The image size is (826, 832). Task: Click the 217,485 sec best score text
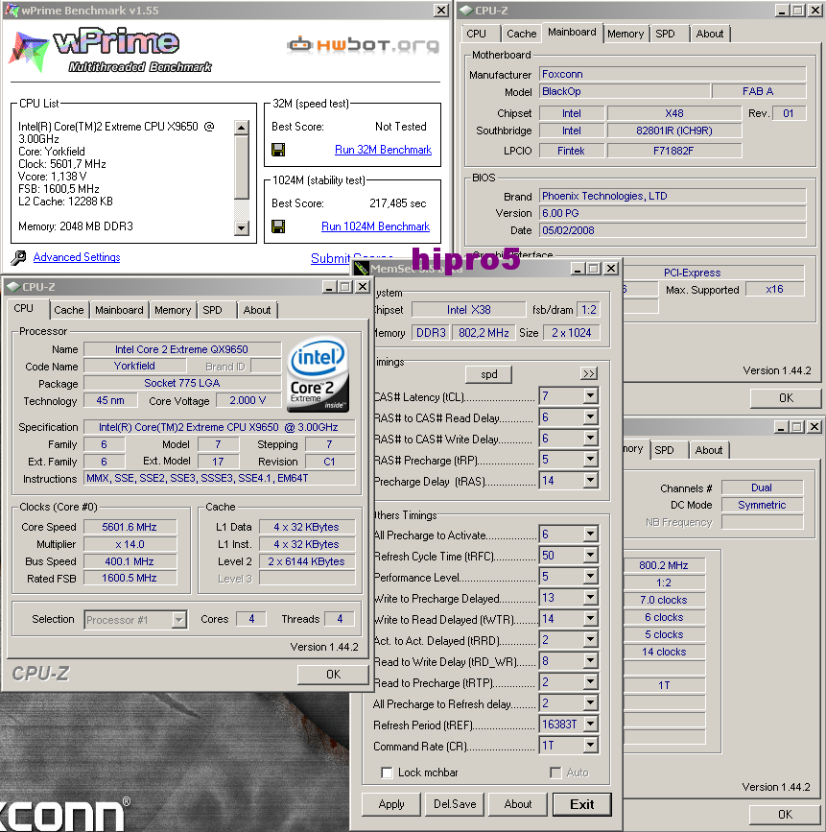pyautogui.click(x=398, y=203)
